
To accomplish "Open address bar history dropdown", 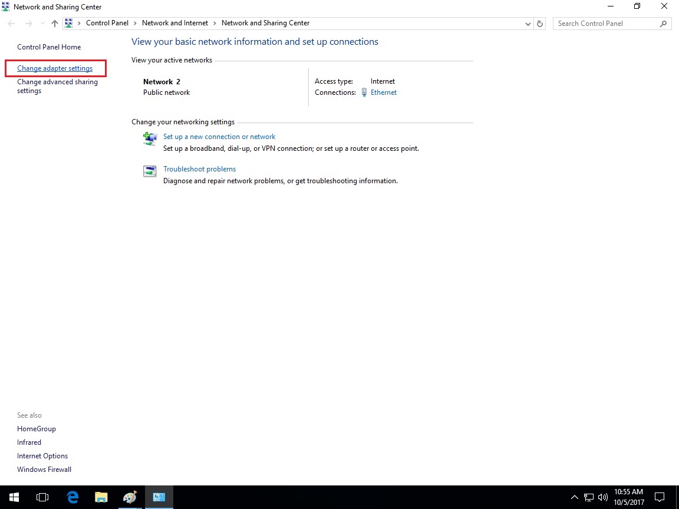I will [x=528, y=24].
